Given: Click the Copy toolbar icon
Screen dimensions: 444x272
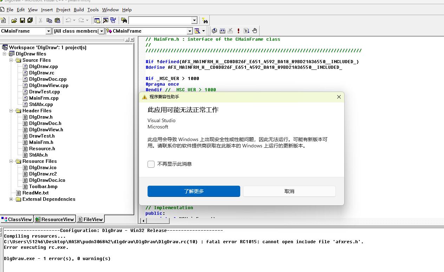Looking at the screenshot, I should coord(49,20).
